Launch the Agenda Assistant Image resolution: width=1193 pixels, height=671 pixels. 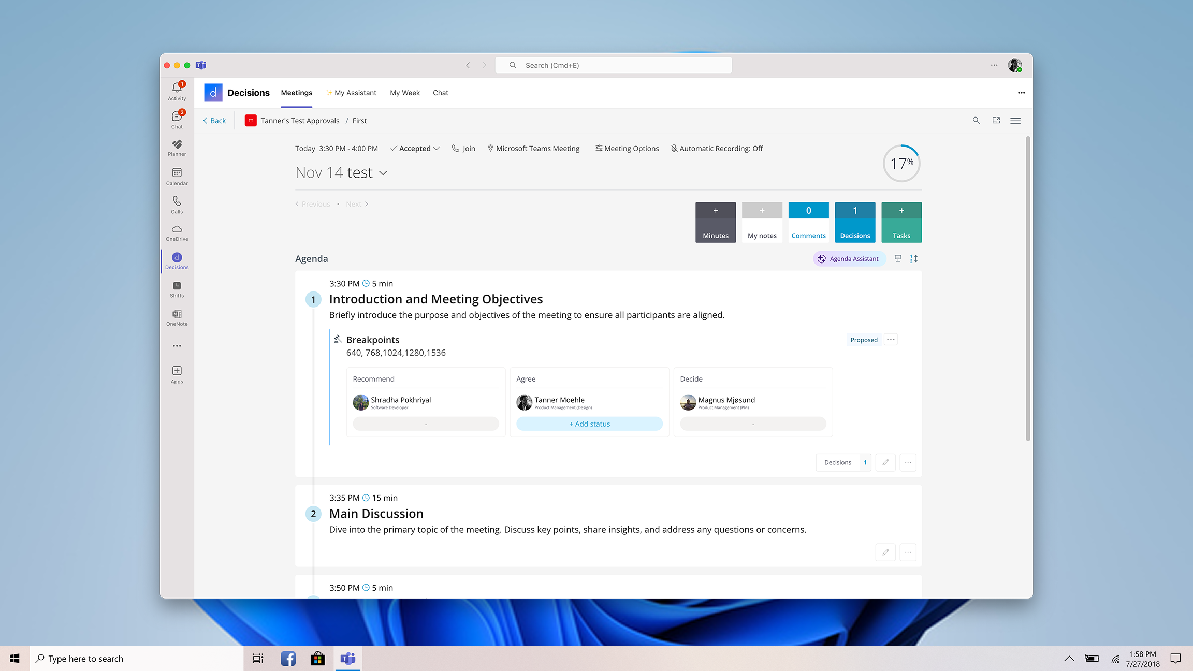pyautogui.click(x=849, y=258)
